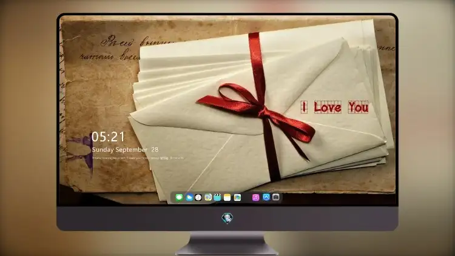Viewport: 455px width, 256px height.
Task: Launch the clapperboard video app icon
Action: [217, 197]
